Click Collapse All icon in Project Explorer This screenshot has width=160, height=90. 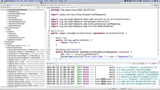point(37,7)
